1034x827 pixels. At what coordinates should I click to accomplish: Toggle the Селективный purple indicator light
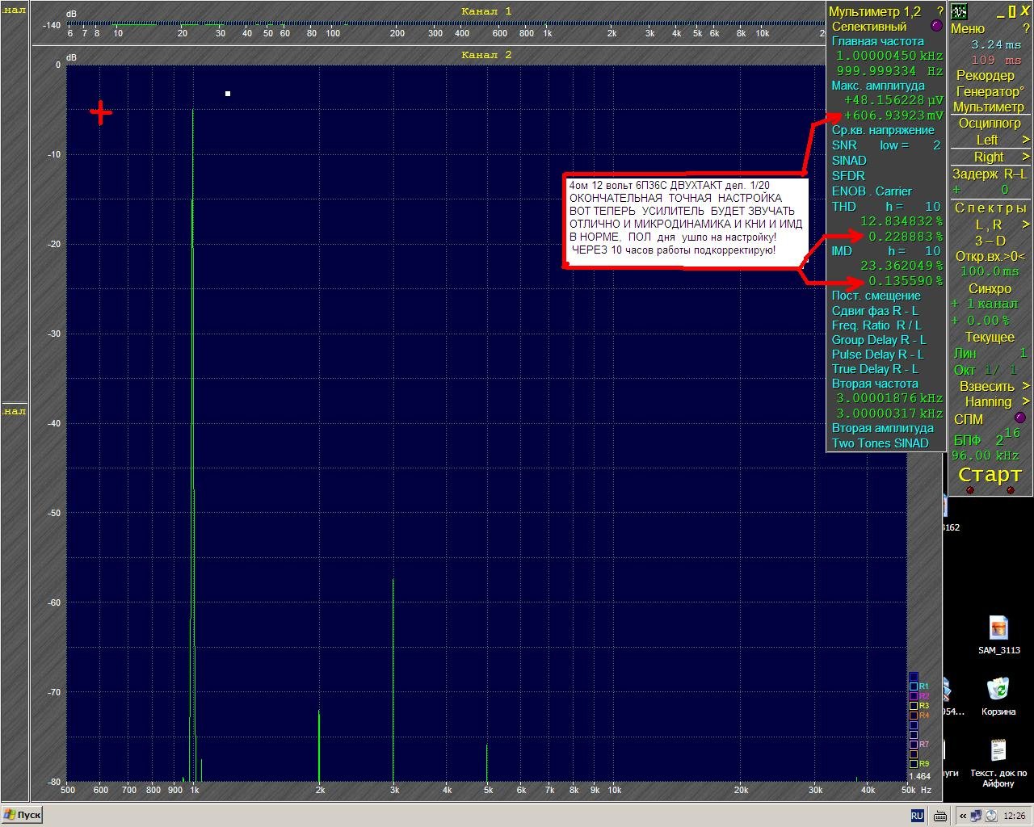pos(936,26)
